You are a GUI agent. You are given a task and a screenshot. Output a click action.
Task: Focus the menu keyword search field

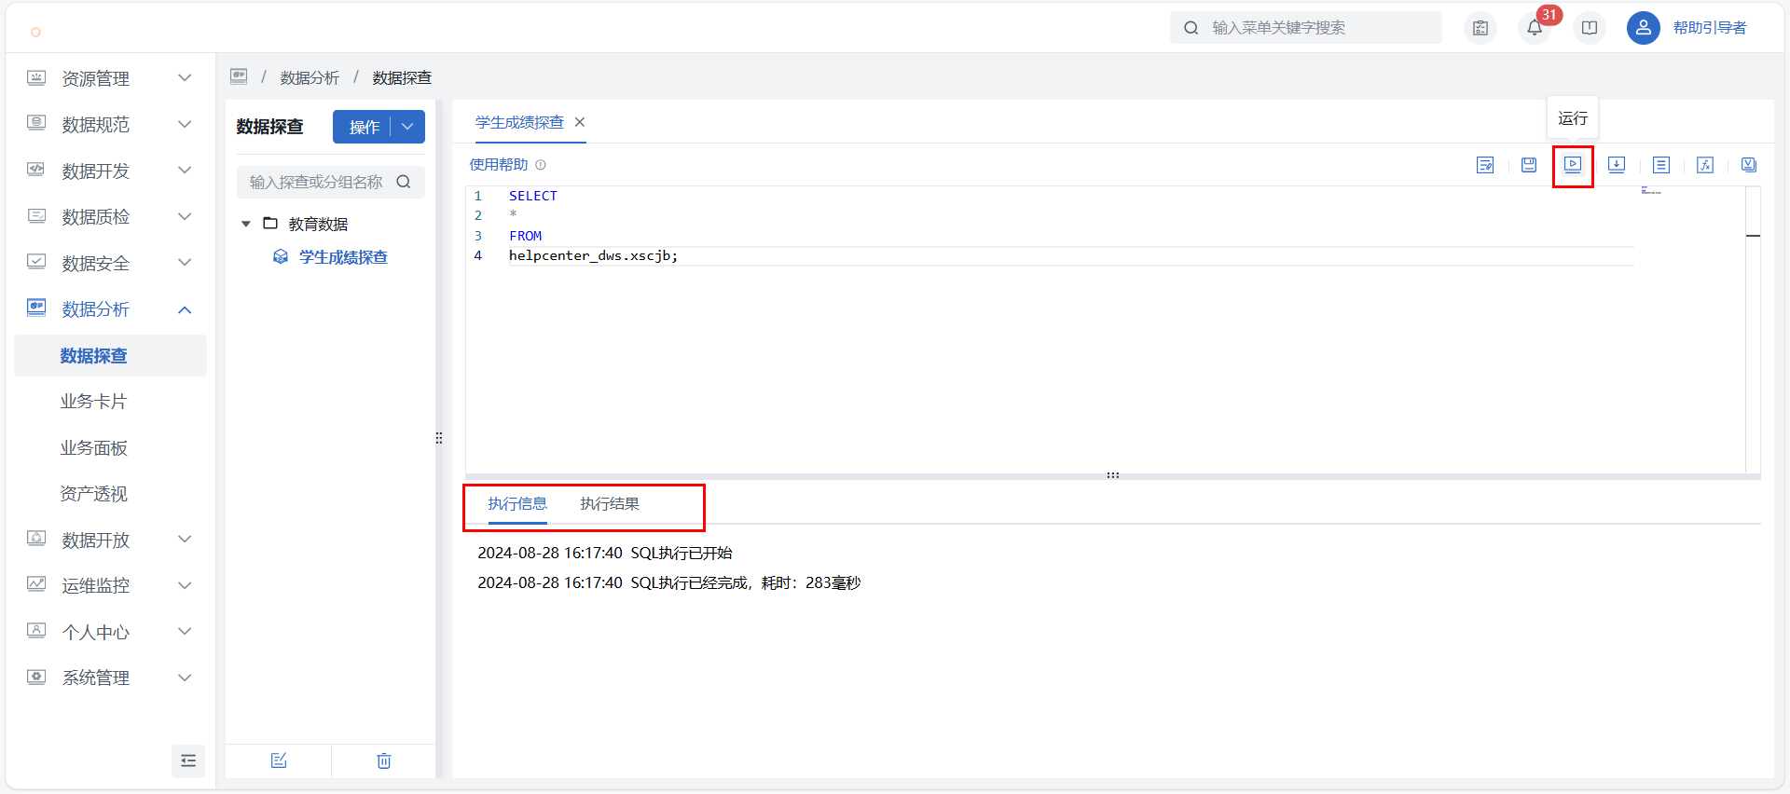tap(1306, 28)
